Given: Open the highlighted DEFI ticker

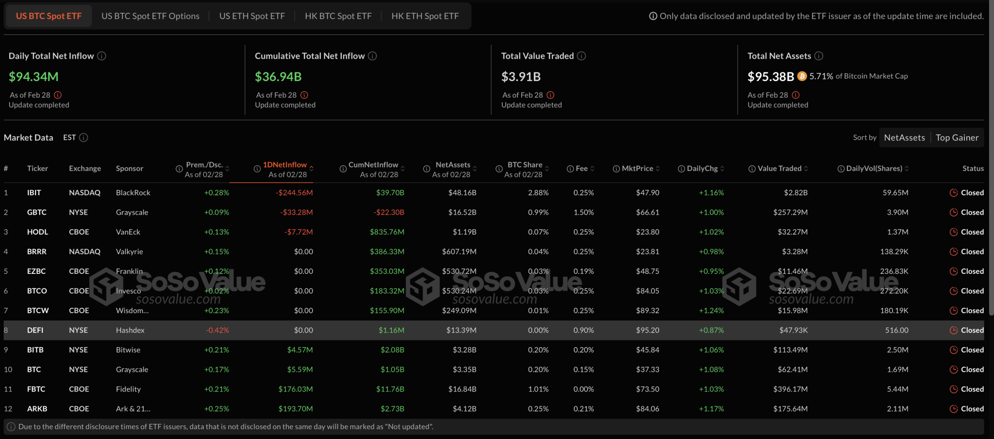Looking at the screenshot, I should pos(35,330).
